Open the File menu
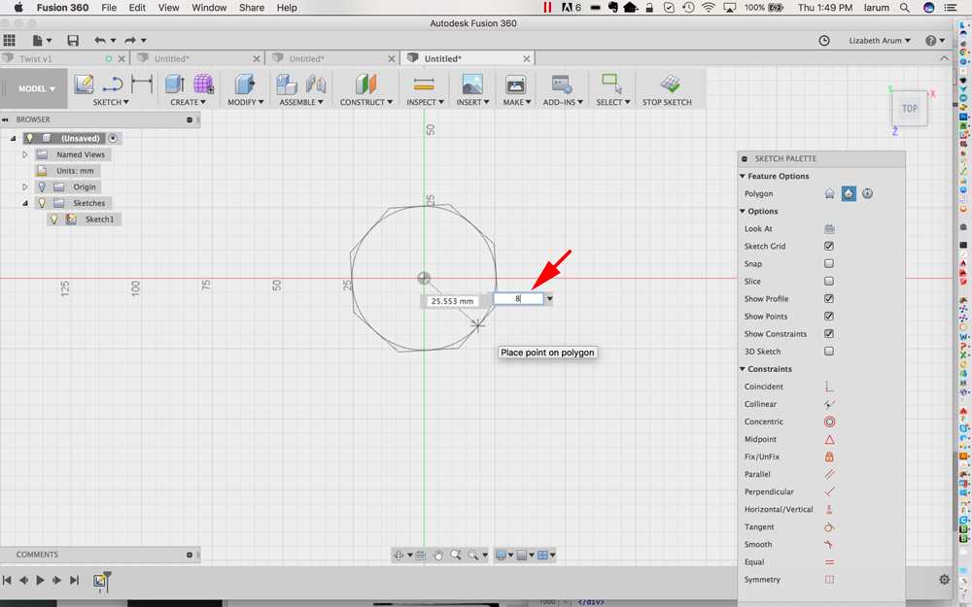This screenshot has width=972, height=607. (x=109, y=8)
